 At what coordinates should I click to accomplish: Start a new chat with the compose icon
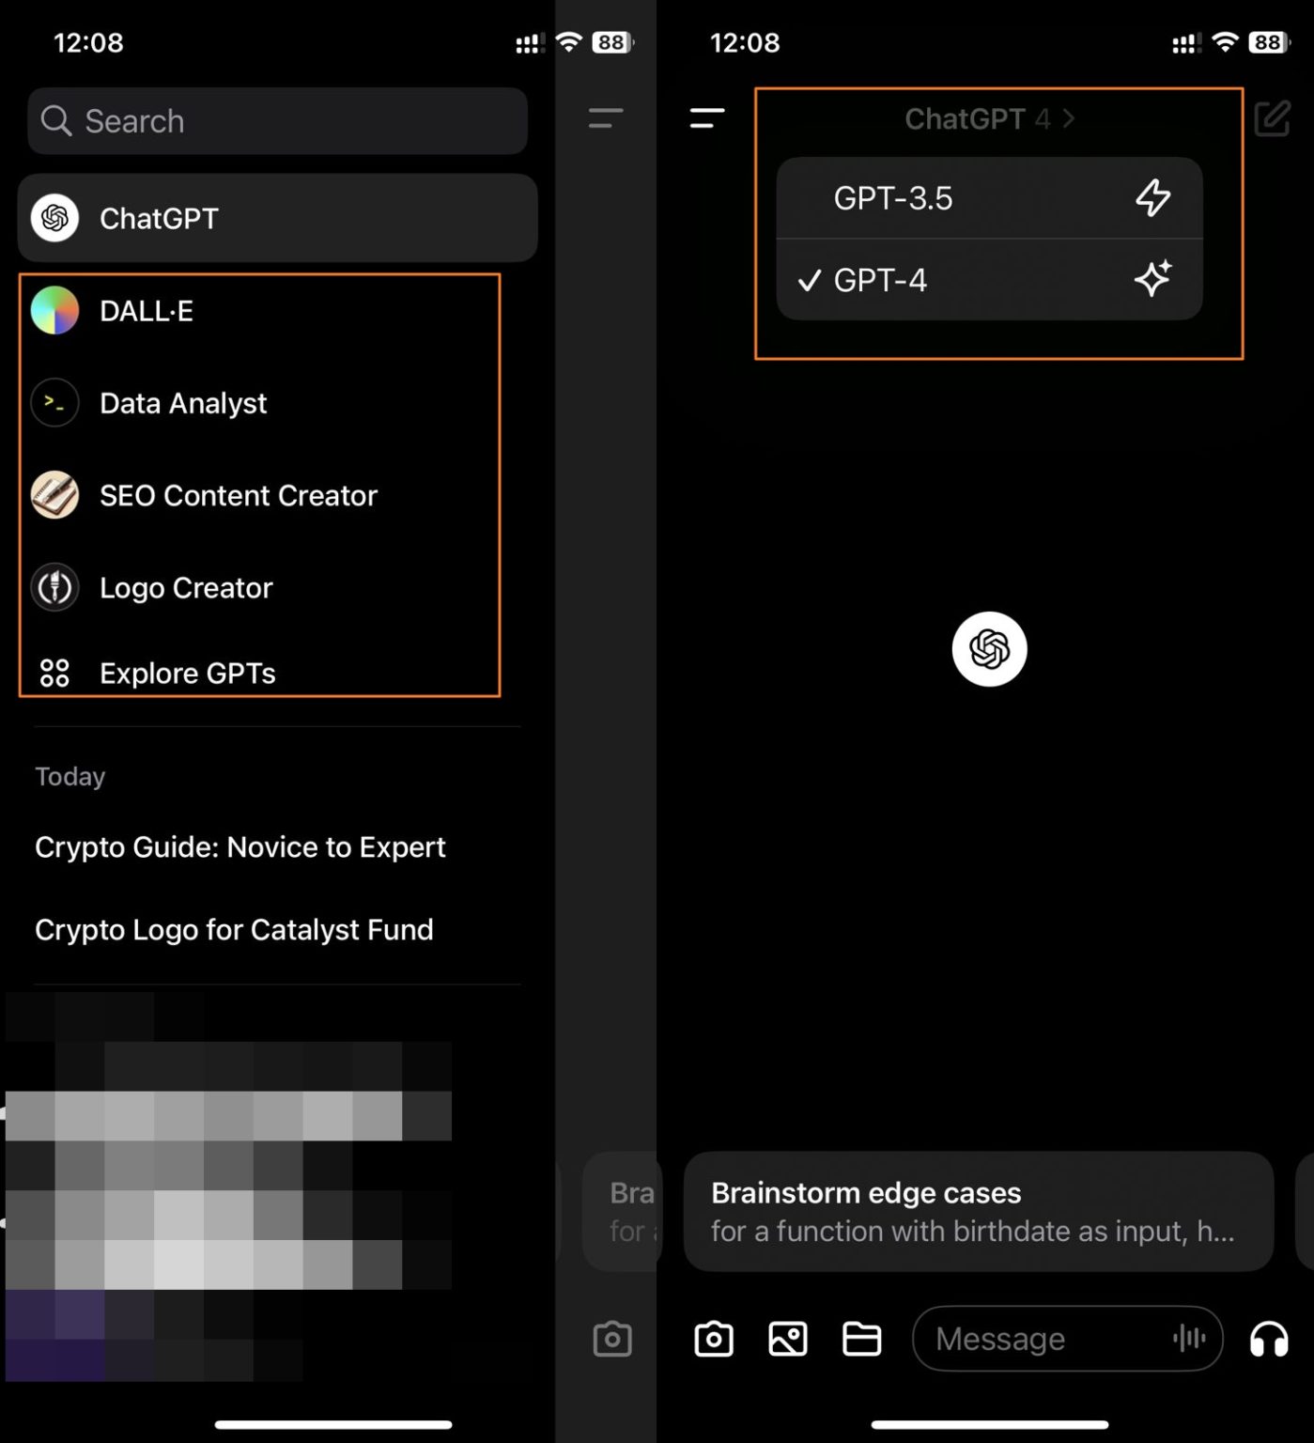pyautogui.click(x=1273, y=119)
